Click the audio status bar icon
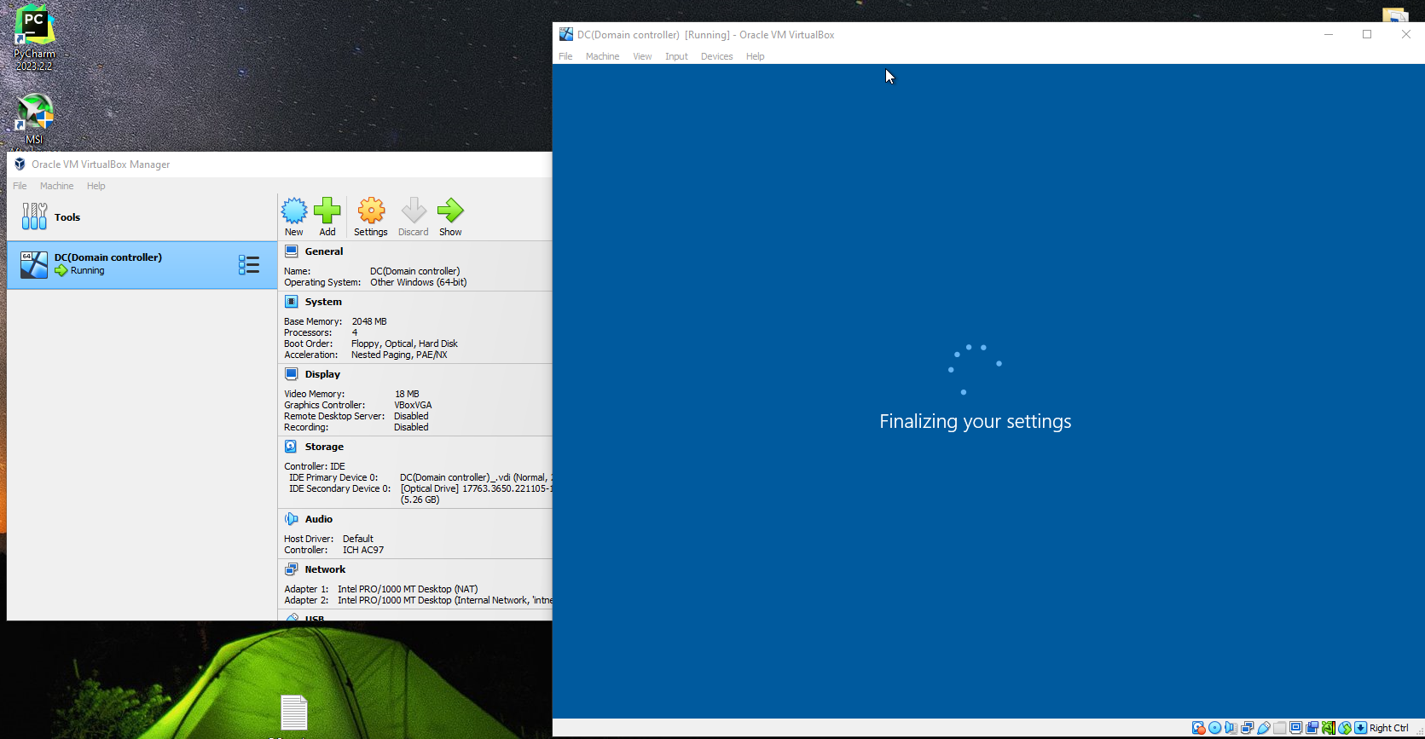Viewport: 1425px width, 739px height. (x=1231, y=728)
